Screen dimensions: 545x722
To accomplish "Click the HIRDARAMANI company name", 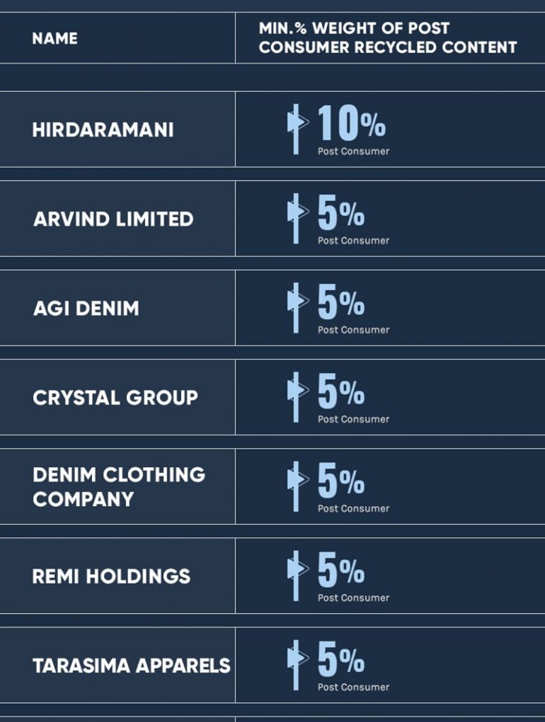I will coord(103,130).
